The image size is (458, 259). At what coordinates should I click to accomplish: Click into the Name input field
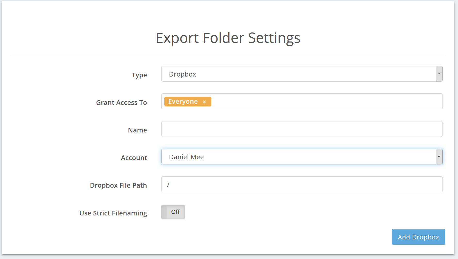coord(302,129)
